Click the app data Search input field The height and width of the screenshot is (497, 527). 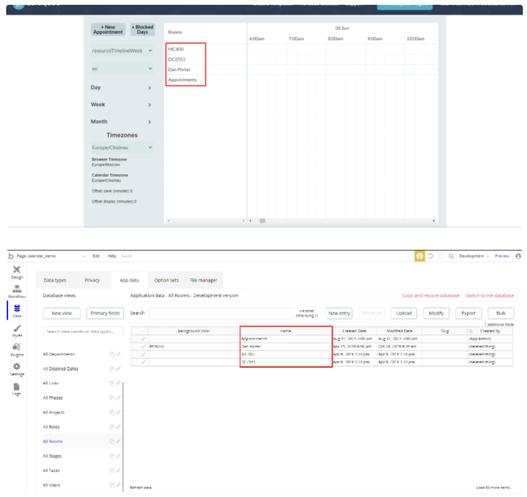(221, 313)
